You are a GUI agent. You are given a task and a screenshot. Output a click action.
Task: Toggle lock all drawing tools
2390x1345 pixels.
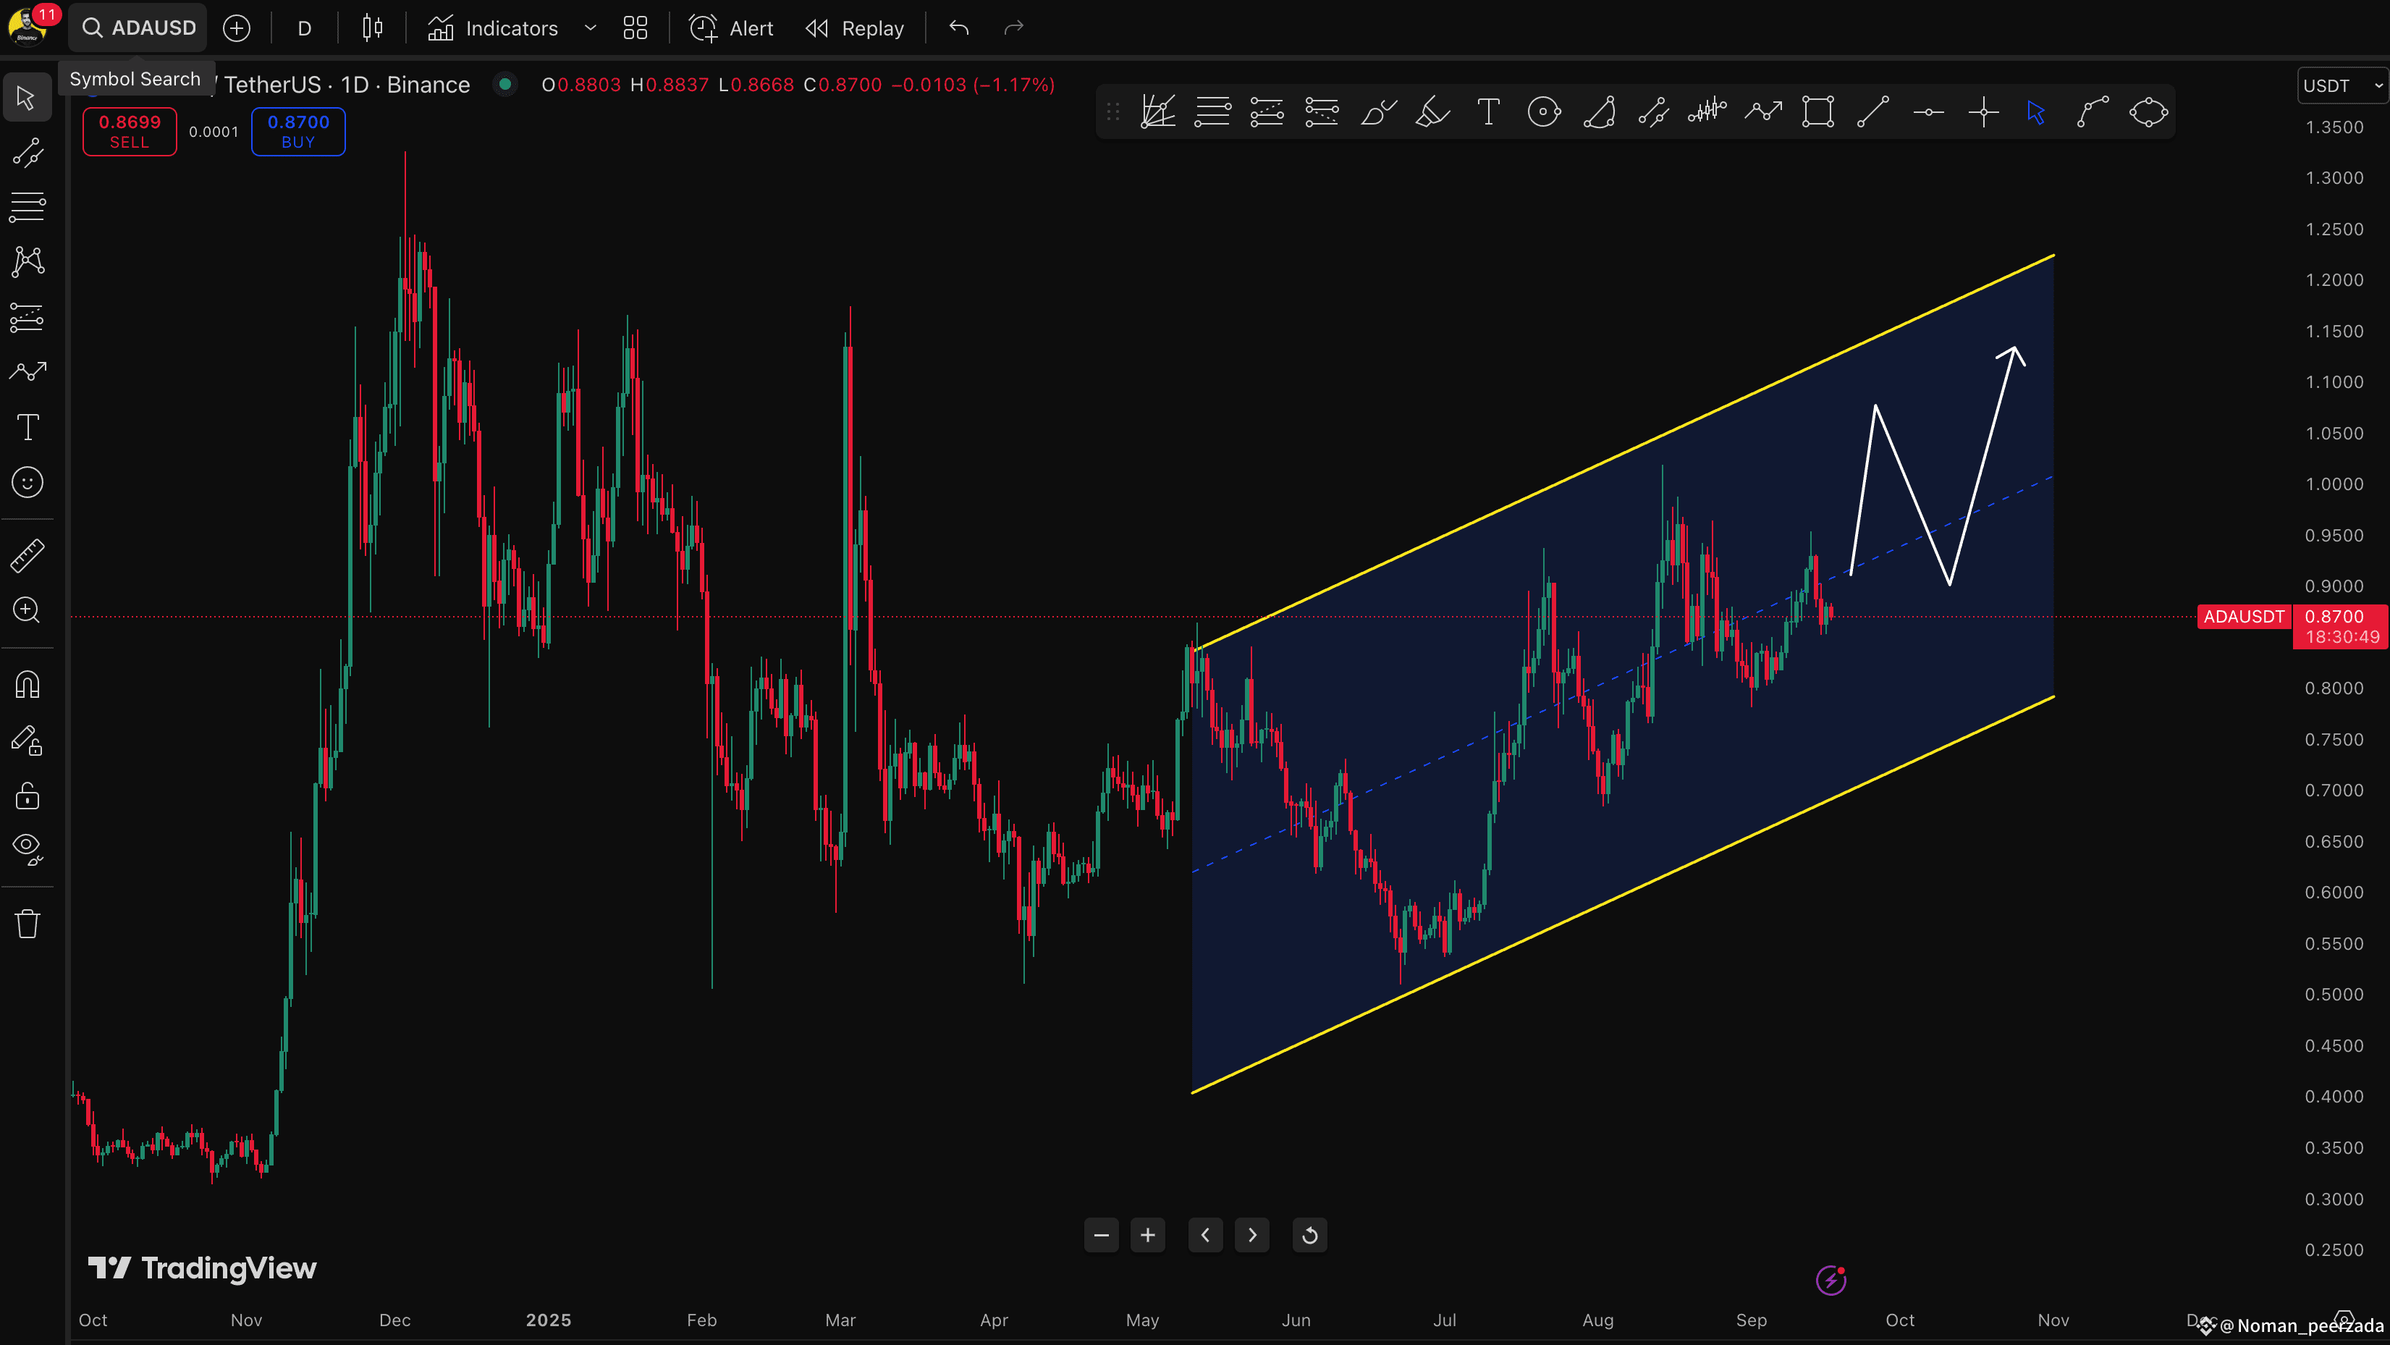[28, 796]
